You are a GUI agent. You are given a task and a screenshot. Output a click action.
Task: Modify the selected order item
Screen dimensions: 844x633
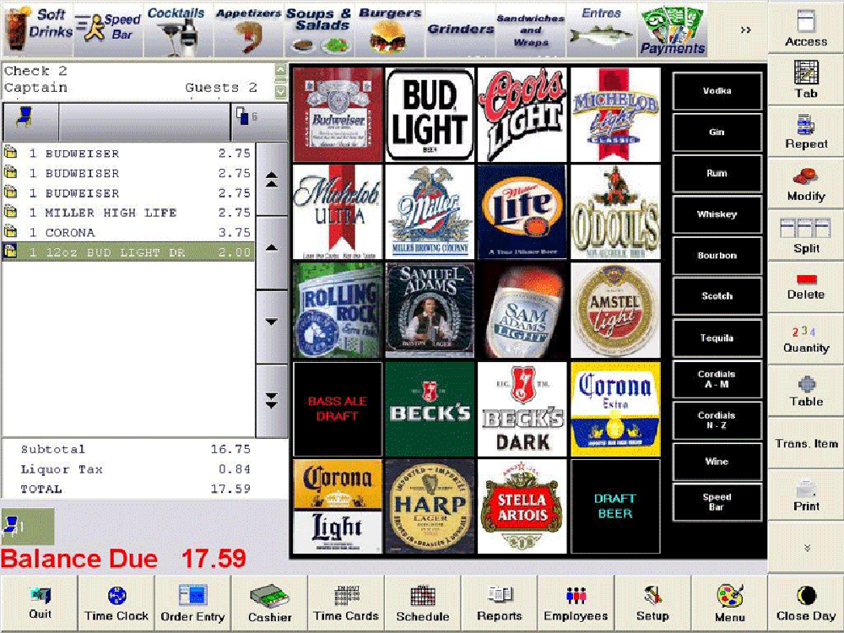pyautogui.click(x=806, y=183)
